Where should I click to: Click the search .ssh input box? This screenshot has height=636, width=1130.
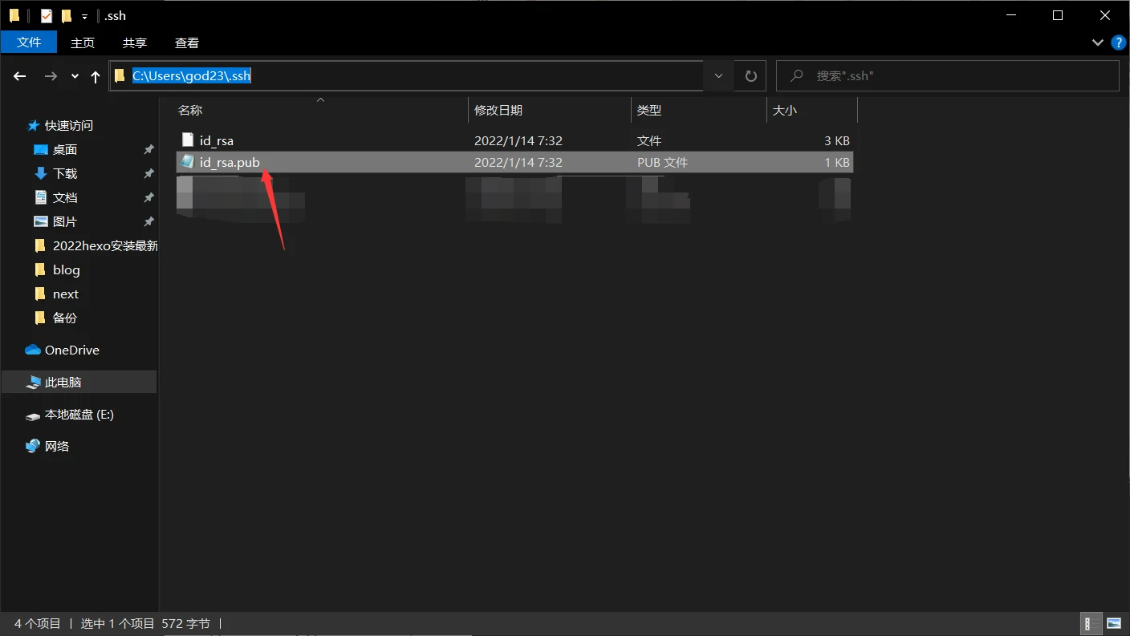pyautogui.click(x=955, y=76)
